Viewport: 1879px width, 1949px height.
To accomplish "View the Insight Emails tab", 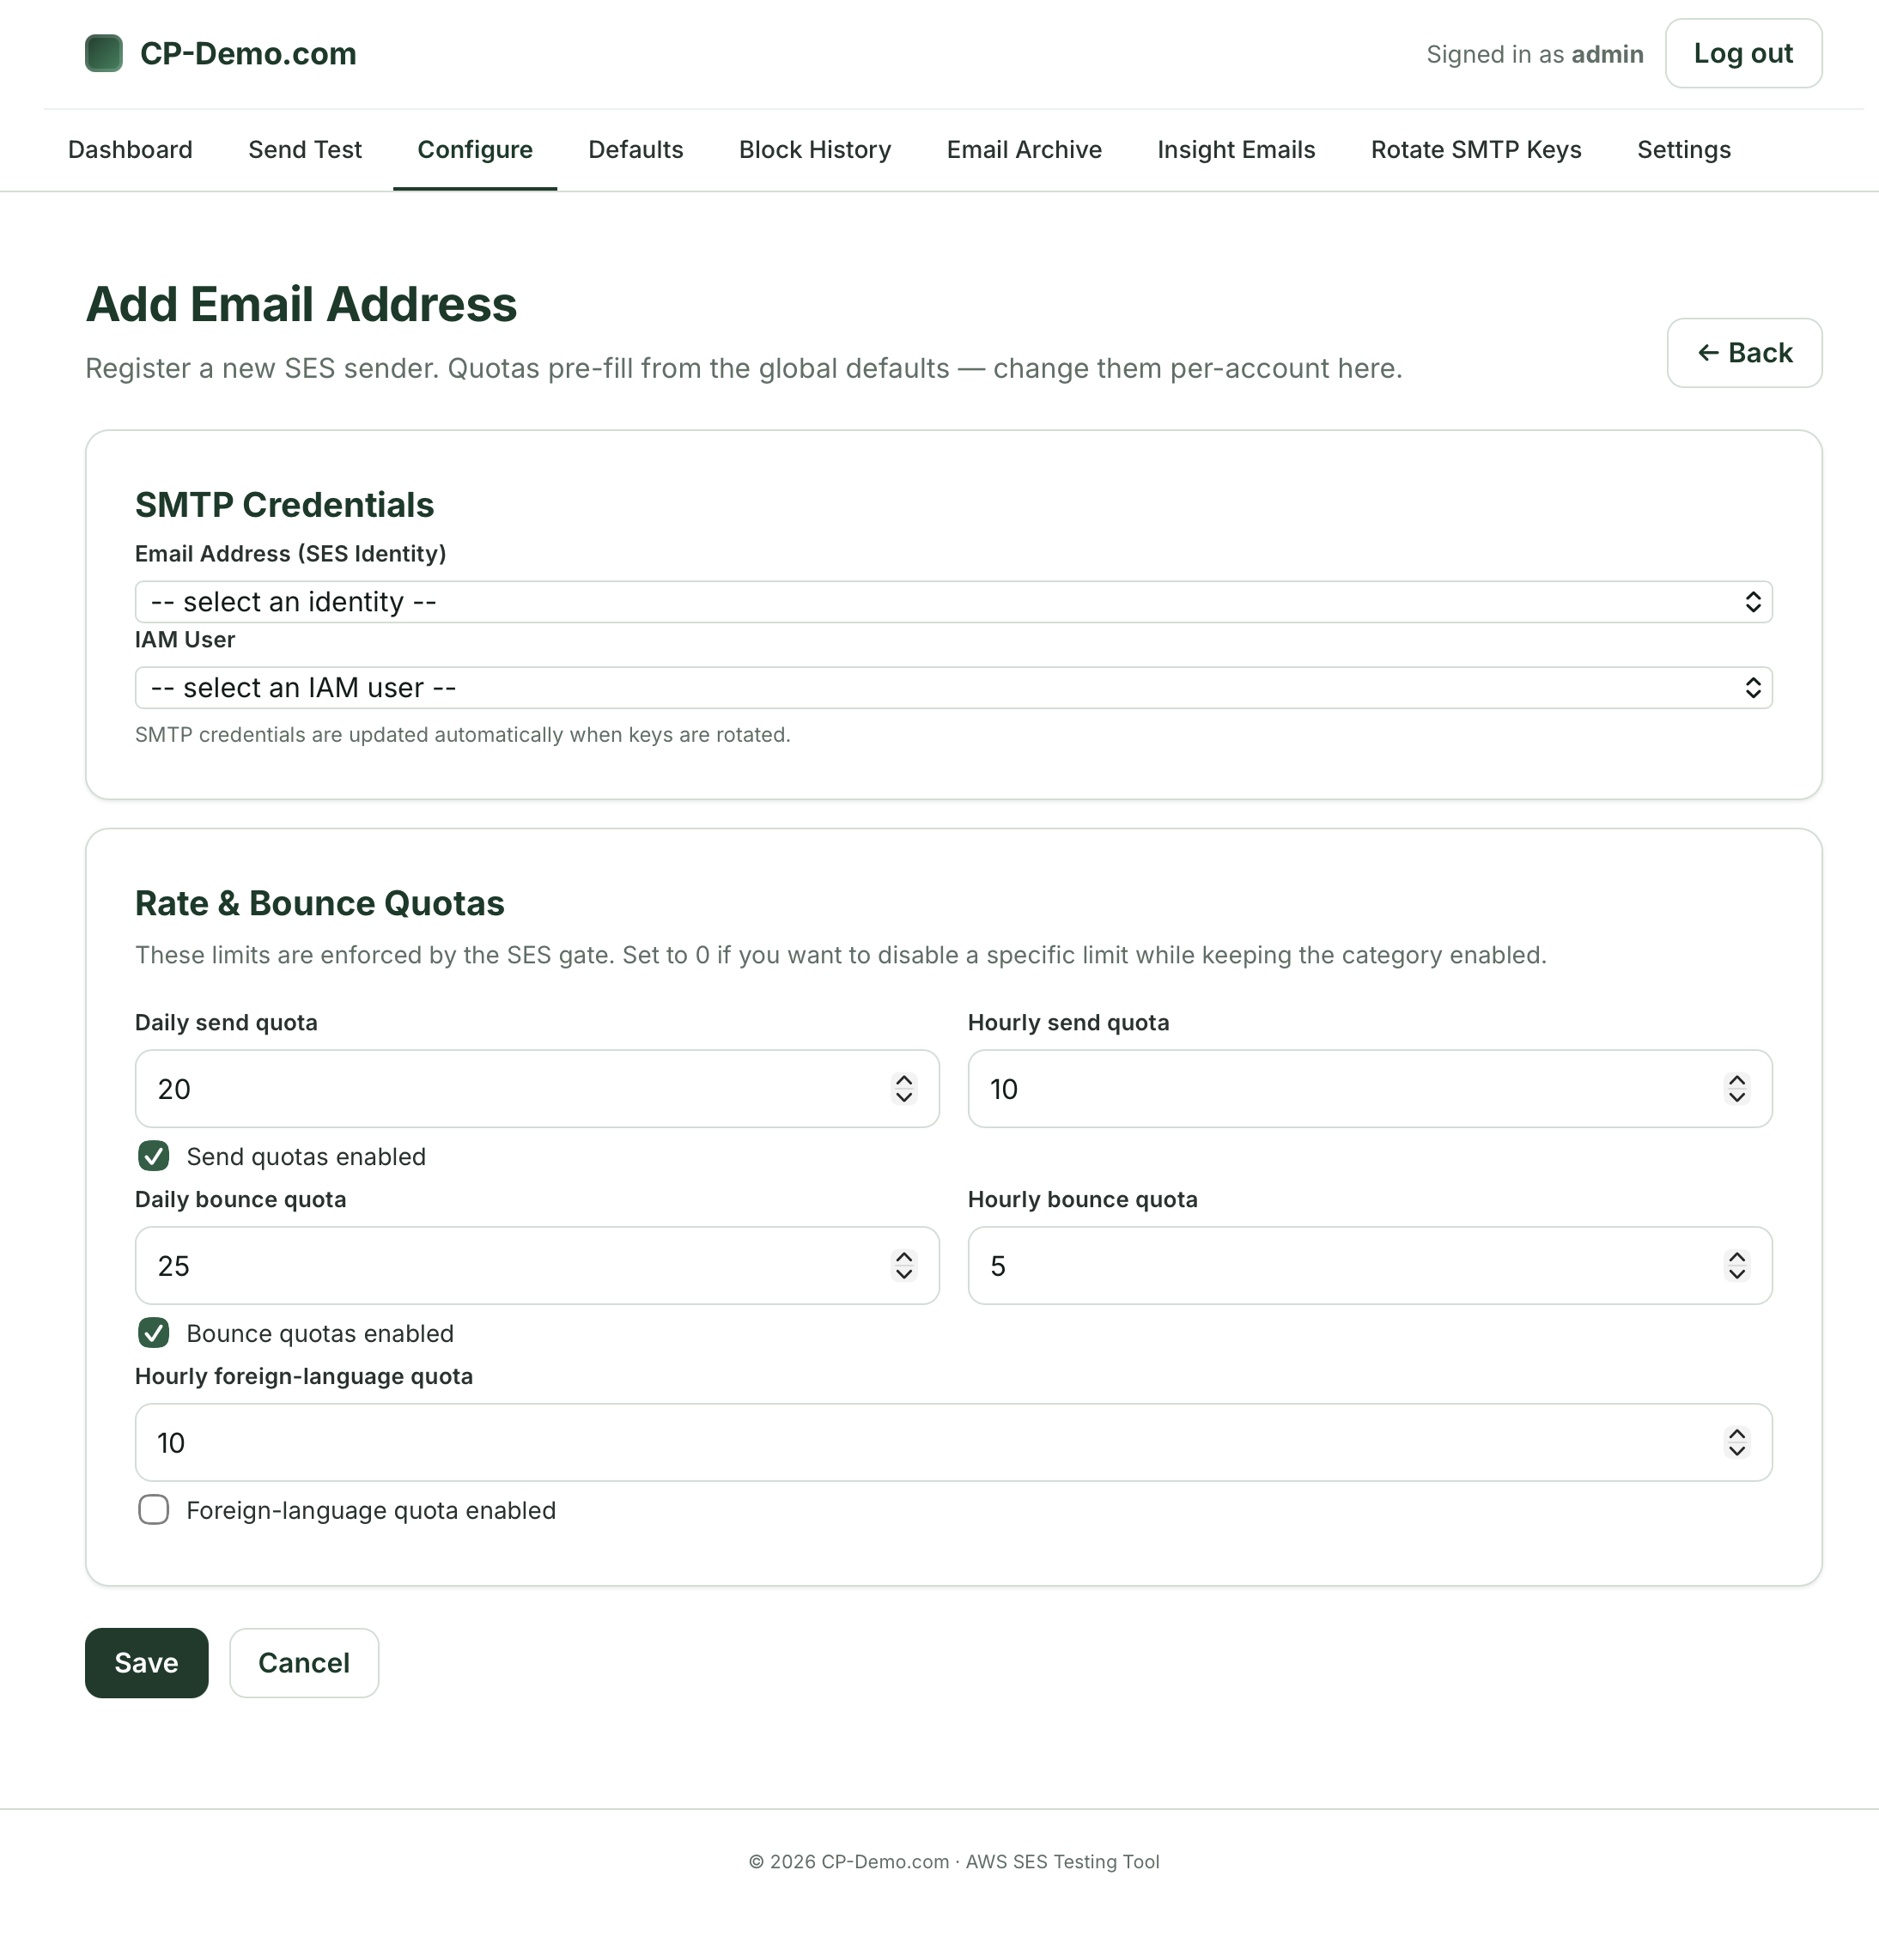I will point(1236,149).
